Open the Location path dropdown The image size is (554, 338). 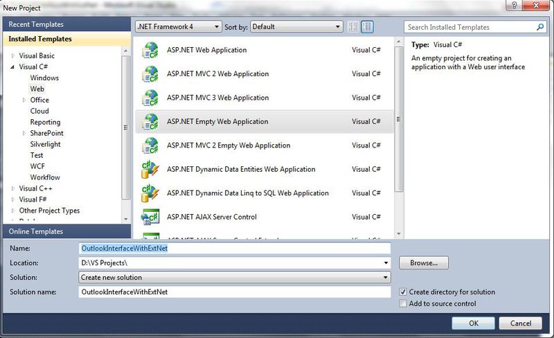386,263
